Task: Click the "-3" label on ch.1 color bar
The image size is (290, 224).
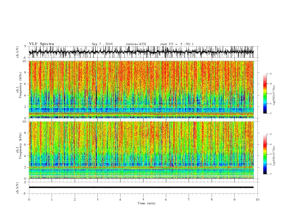Action: 270,74
